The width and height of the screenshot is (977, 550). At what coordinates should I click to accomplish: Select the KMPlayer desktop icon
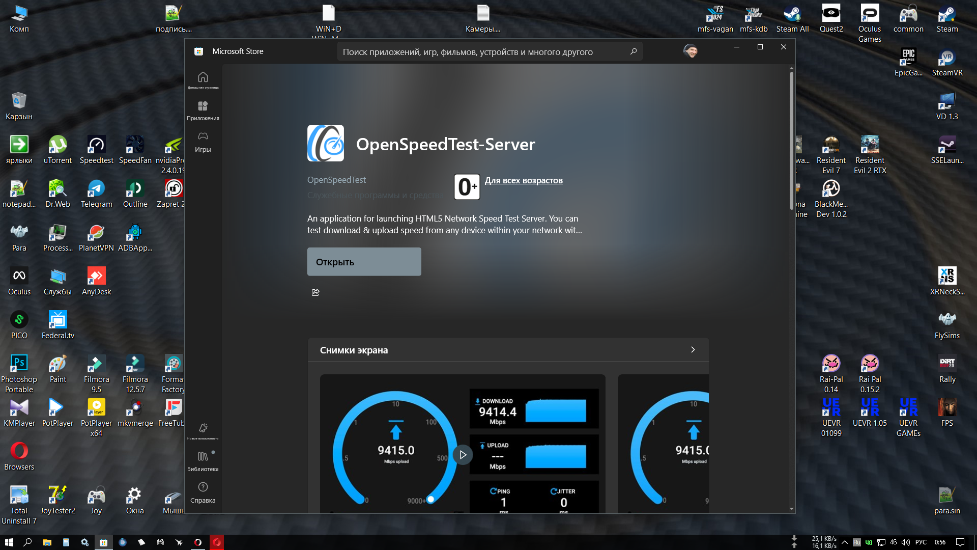point(19,413)
